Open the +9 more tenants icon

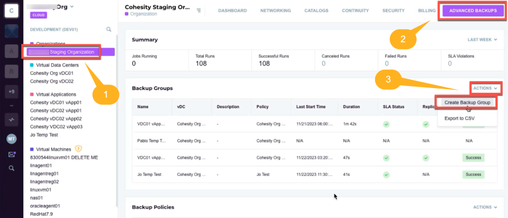coord(12,92)
